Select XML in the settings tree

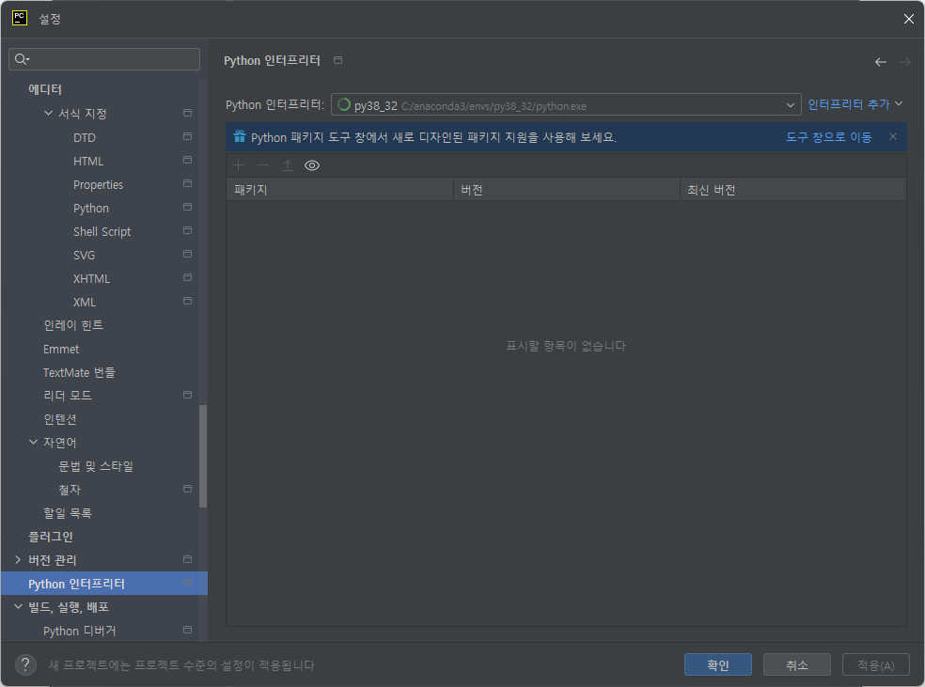pos(85,302)
